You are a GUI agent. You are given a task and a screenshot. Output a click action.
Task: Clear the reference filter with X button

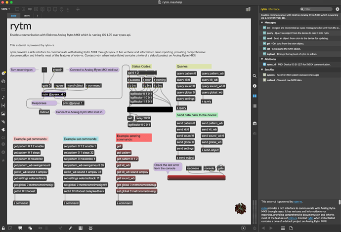(338, 9)
